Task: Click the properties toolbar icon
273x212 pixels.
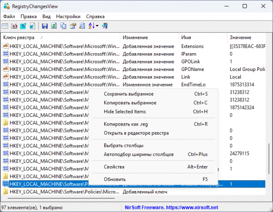Action: click(x=73, y=26)
